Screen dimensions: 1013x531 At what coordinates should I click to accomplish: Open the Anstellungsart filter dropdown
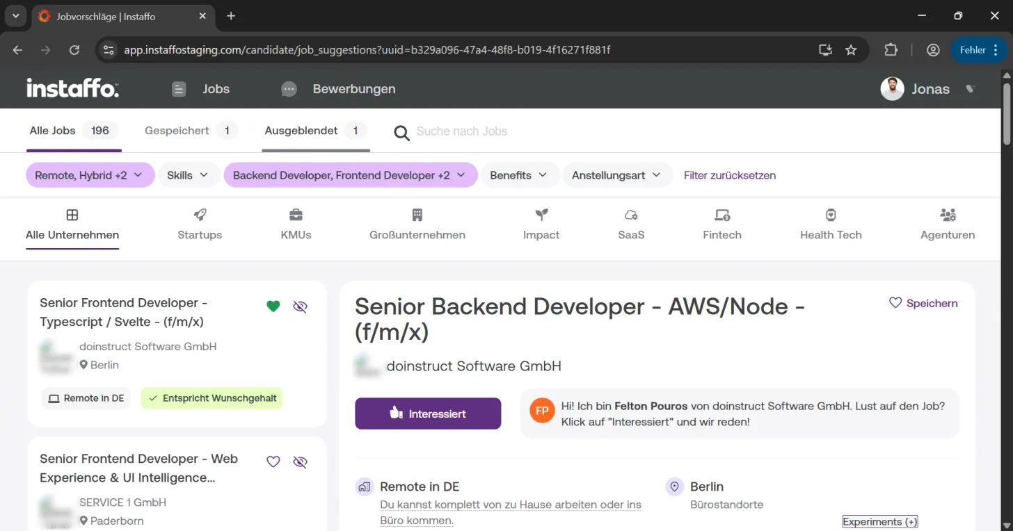tap(617, 175)
